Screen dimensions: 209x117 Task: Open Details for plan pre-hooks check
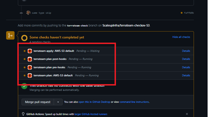pos(186,67)
